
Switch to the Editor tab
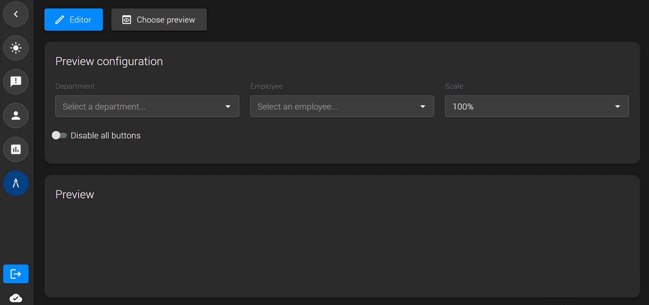pos(74,20)
